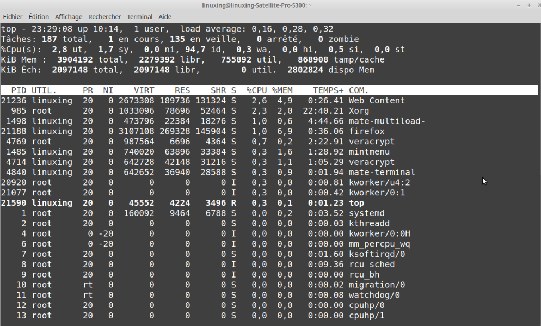Image resolution: width=541 pixels, height=326 pixels.
Task: Select the firefox process name
Action: click(x=366, y=131)
